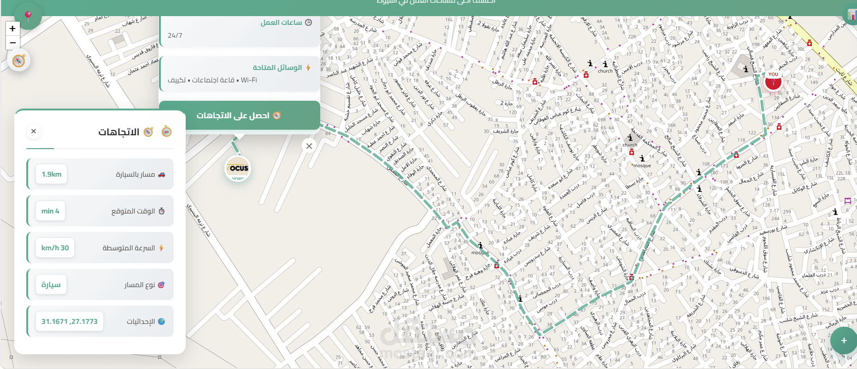
Task: Click the red YOU location marker
Action: click(773, 81)
